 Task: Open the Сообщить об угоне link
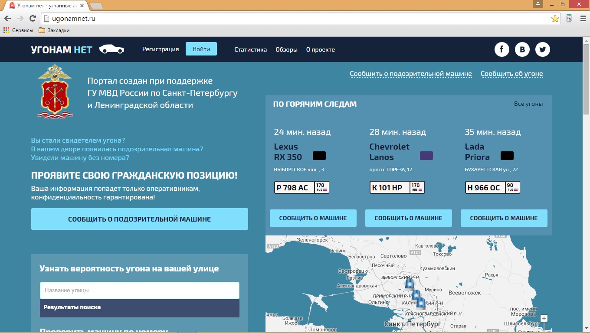[x=511, y=74]
